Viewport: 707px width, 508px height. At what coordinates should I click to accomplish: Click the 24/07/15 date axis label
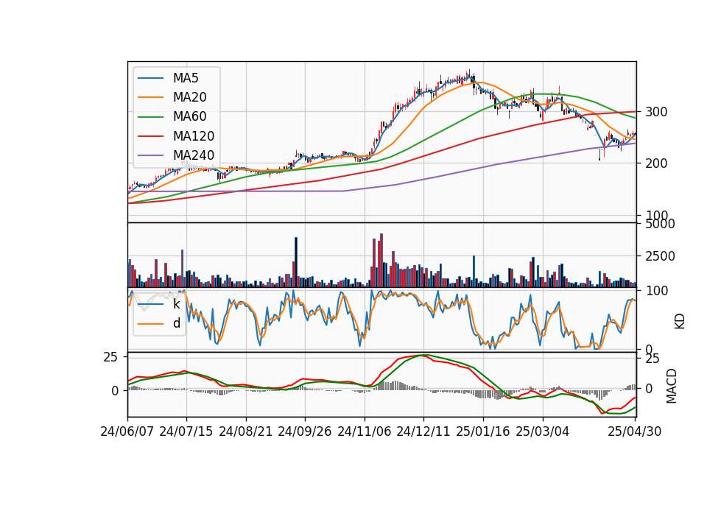(x=186, y=431)
